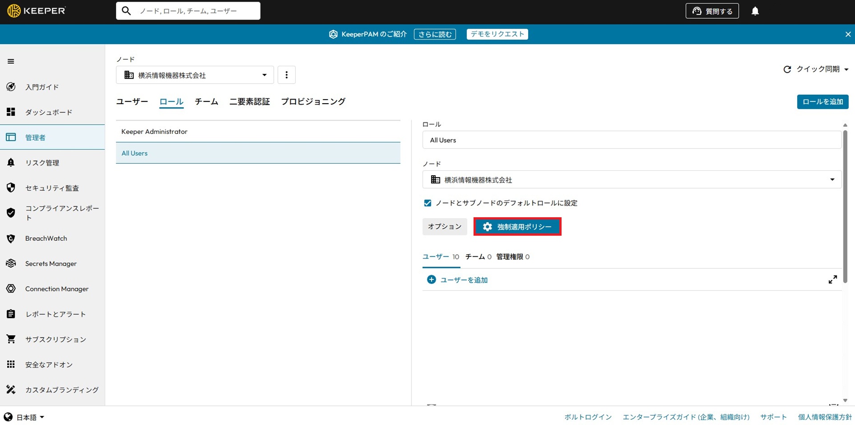
Task: Click the 強制適用ポリシー button
Action: pyautogui.click(x=517, y=227)
